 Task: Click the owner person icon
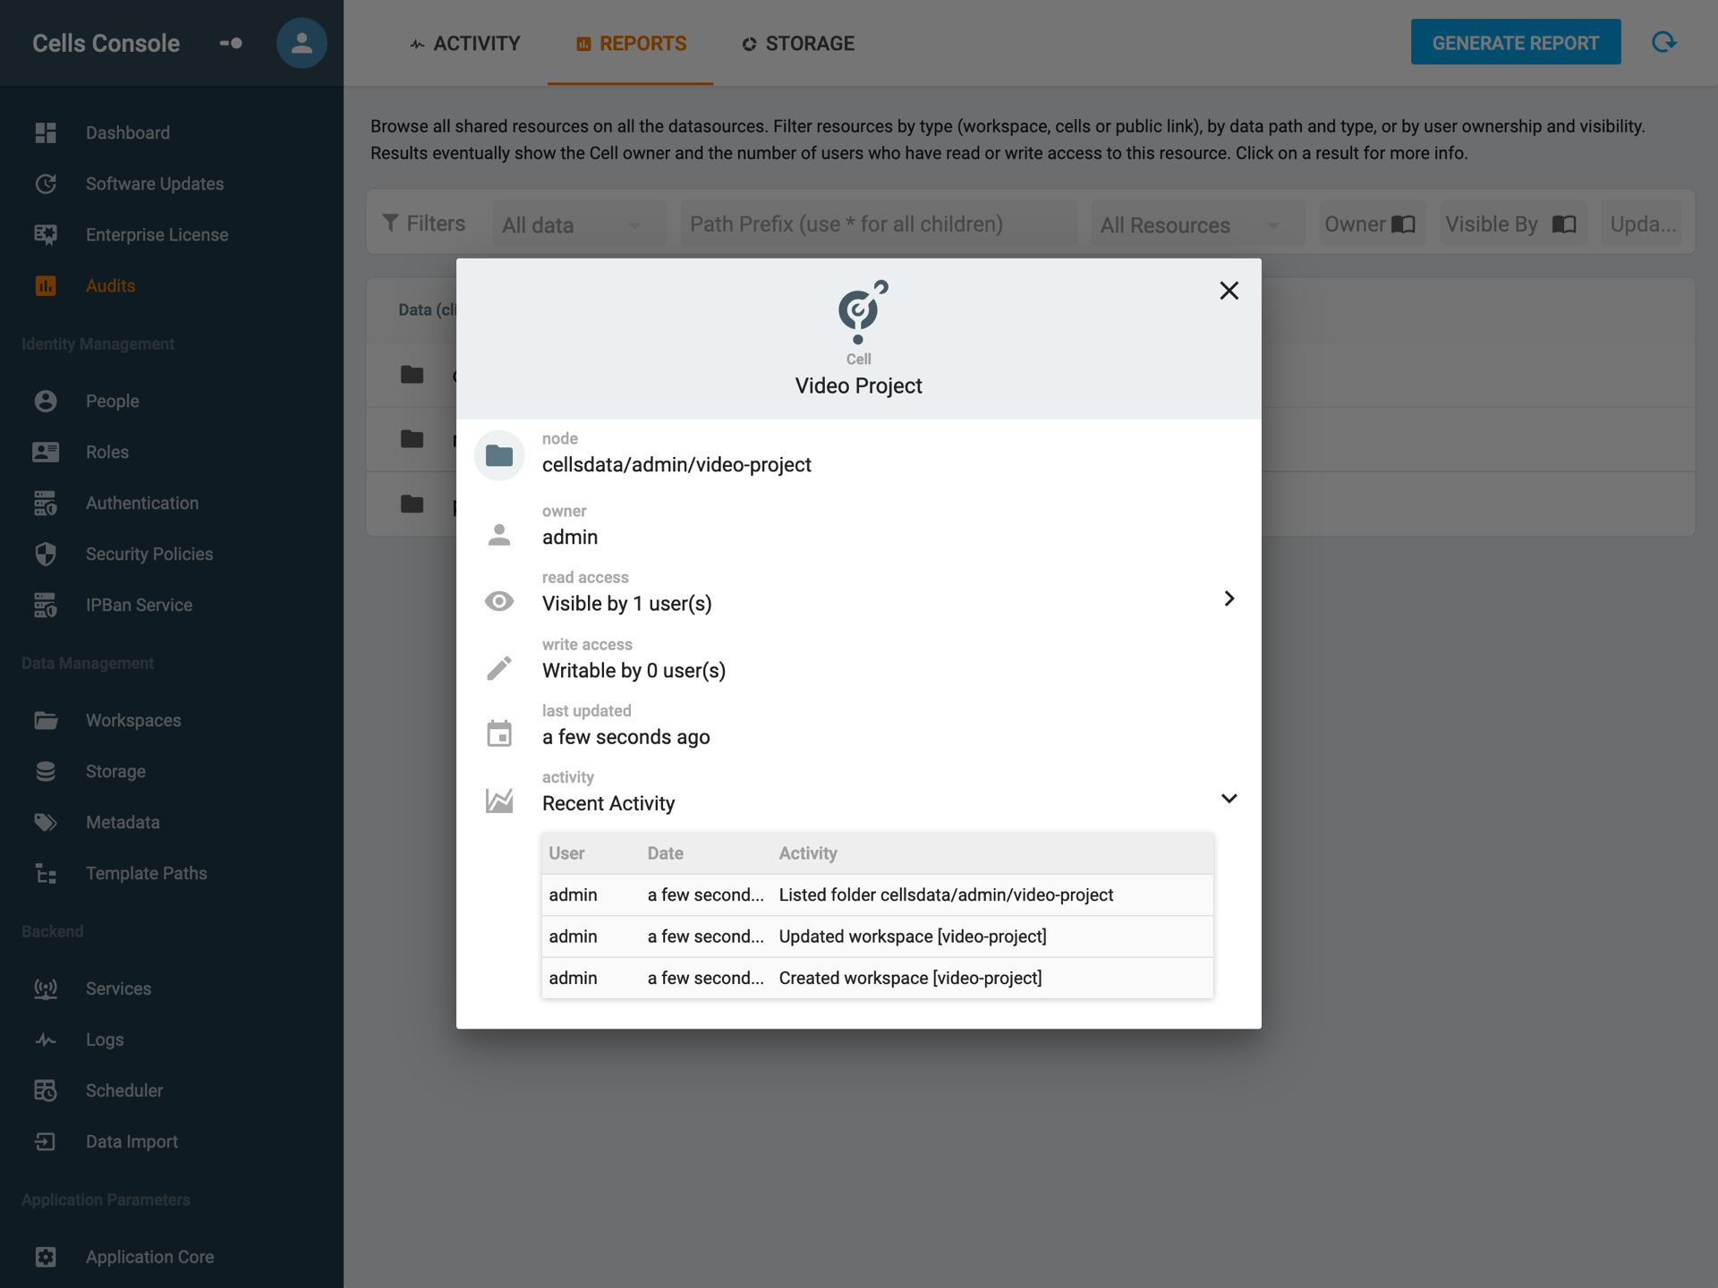[499, 535]
